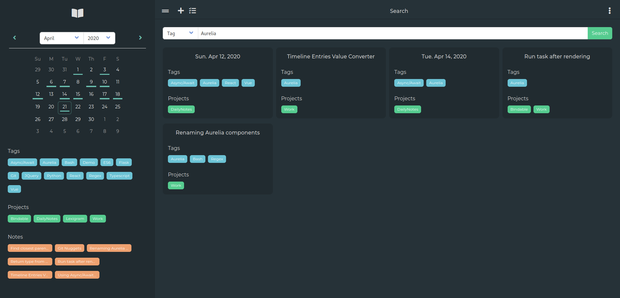
Task: Click the ES6 tag in sidebar
Action: [107, 163]
